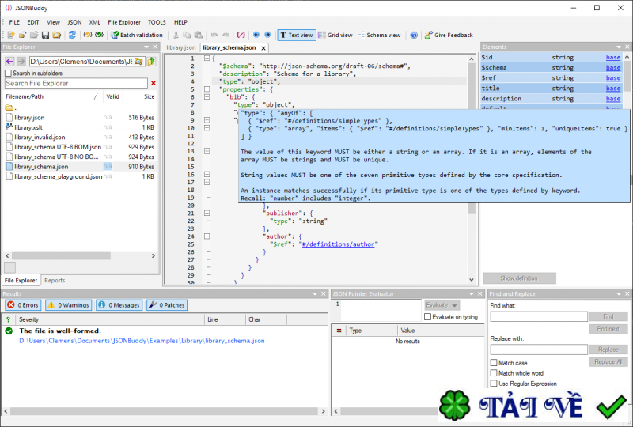The image size is (633, 427).
Task: Tick the Match case checkbox
Action: coord(495,363)
